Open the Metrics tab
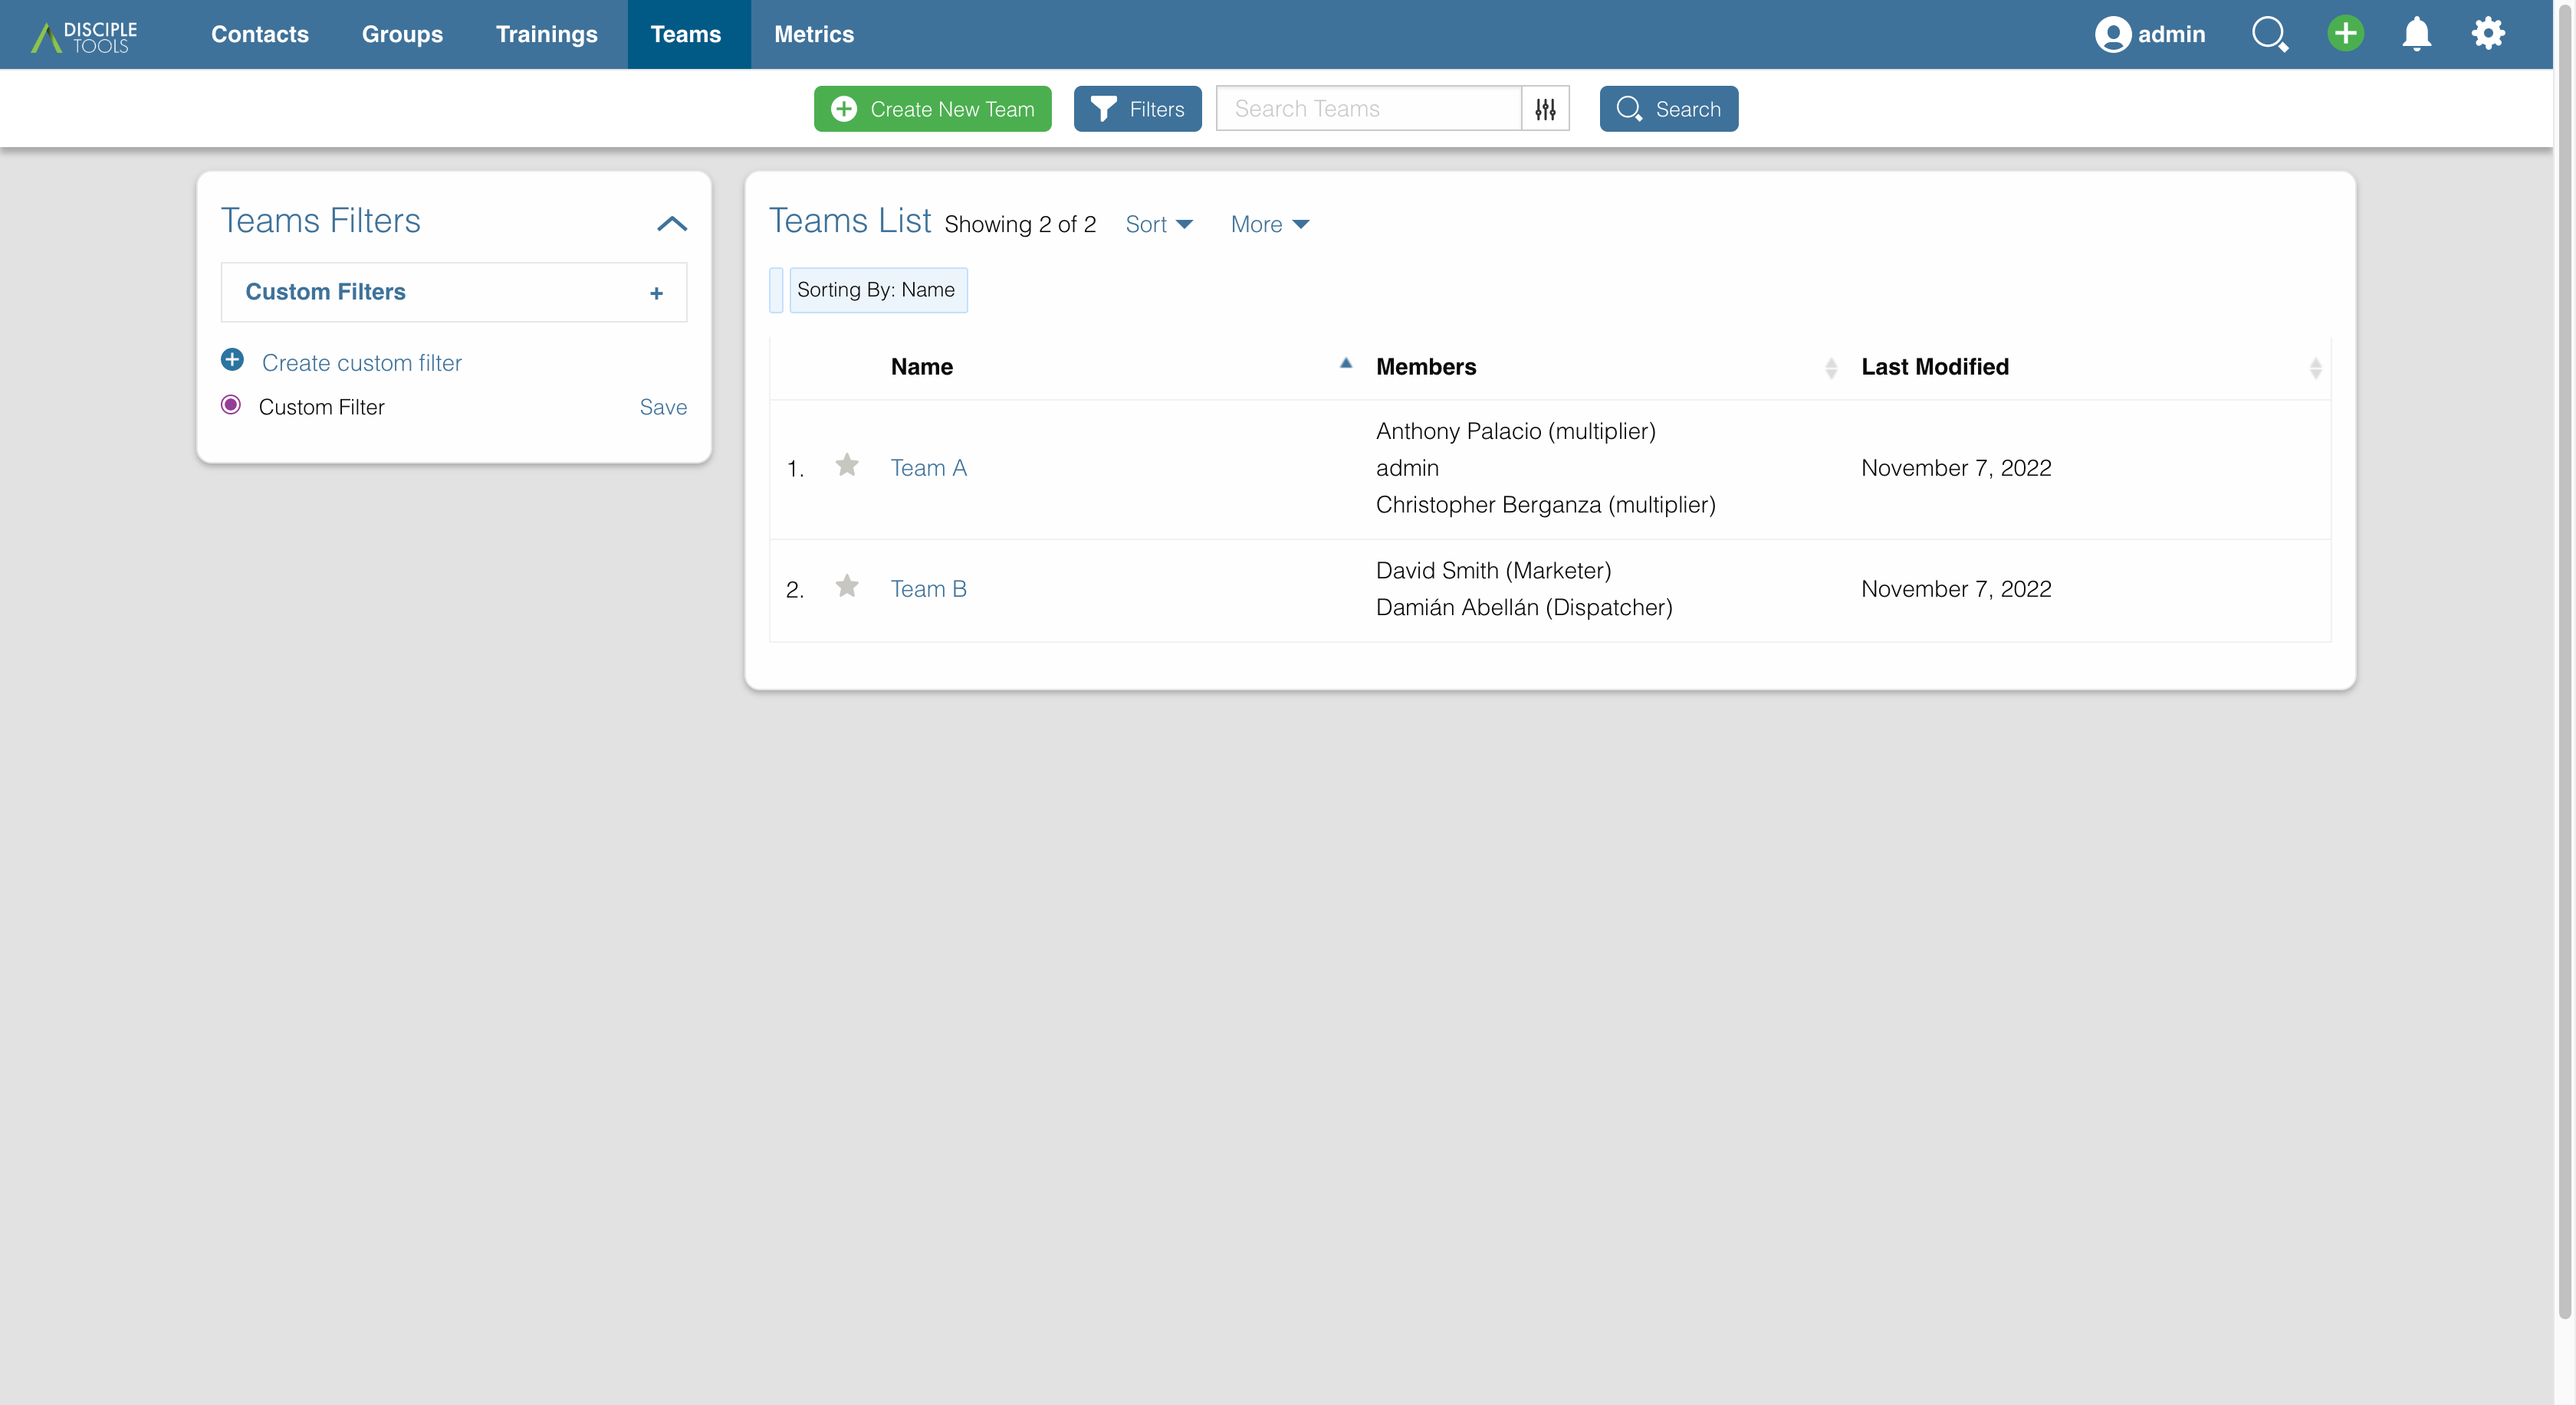Image resolution: width=2576 pixels, height=1405 pixels. click(814, 34)
